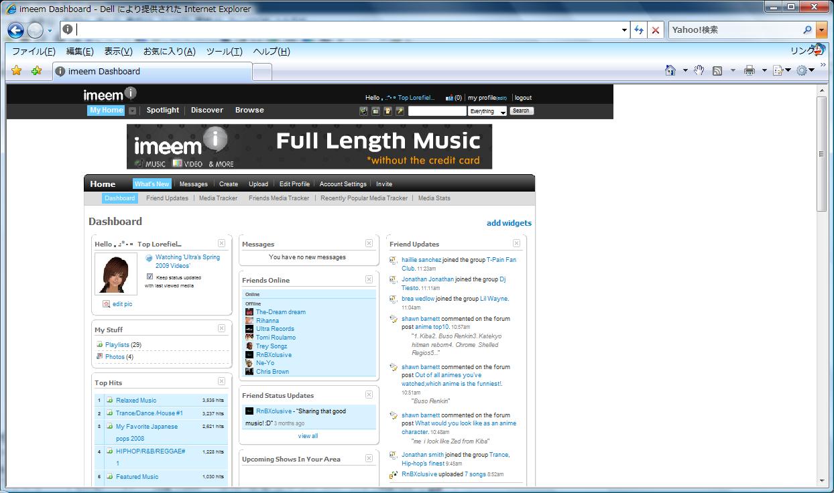Open the view all status updates link
The image size is (834, 493).
tap(308, 436)
